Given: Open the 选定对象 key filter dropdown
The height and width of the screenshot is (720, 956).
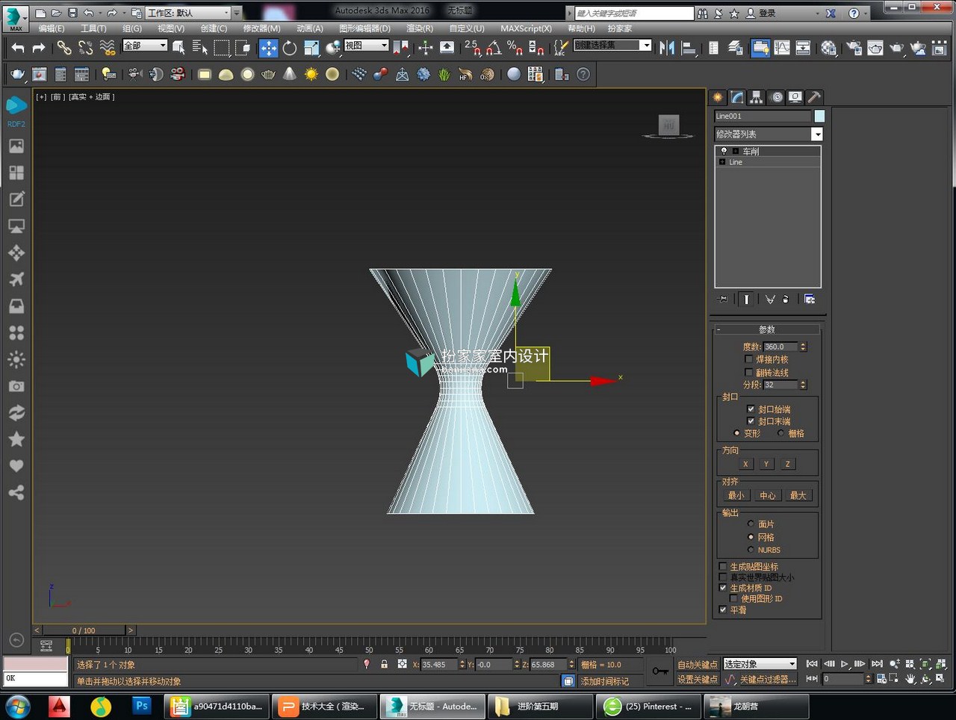Looking at the screenshot, I should 760,664.
